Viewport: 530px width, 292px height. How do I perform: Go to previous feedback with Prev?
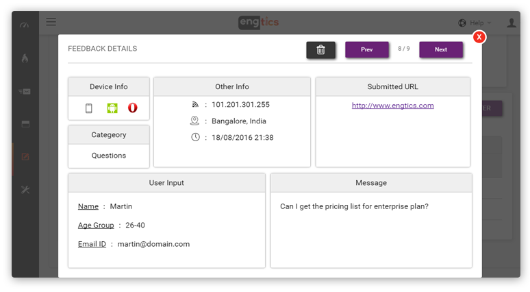tap(367, 49)
